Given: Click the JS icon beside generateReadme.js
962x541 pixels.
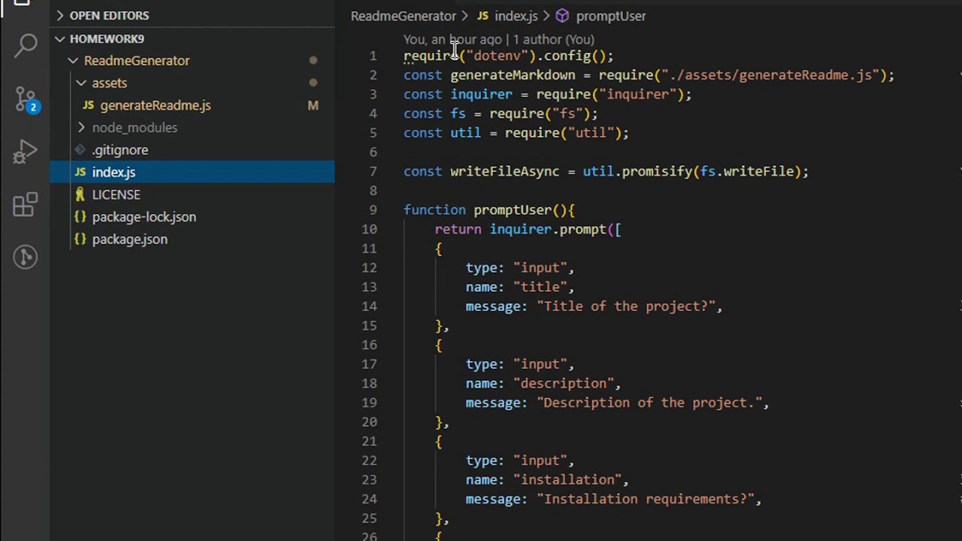Looking at the screenshot, I should pos(89,105).
